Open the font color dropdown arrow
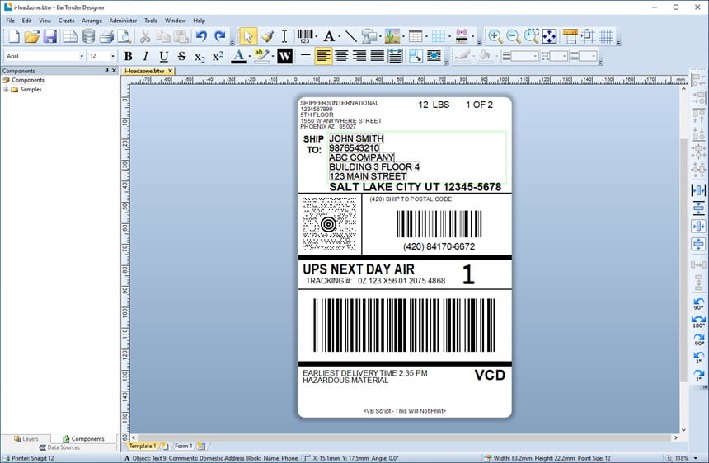 (x=250, y=56)
